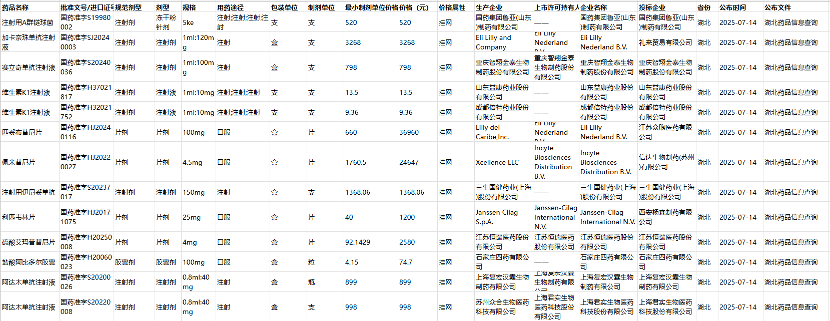Select the 药品名称 column header cell
Screen dimensions: 830x321
(30, 7)
